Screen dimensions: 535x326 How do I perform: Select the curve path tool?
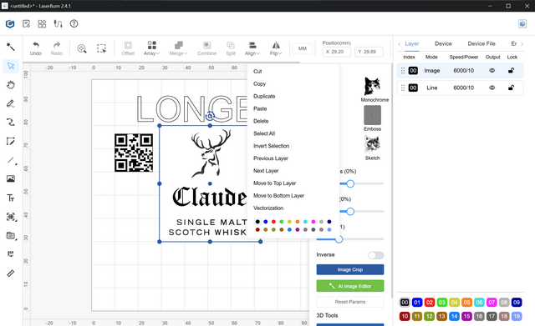(x=11, y=123)
